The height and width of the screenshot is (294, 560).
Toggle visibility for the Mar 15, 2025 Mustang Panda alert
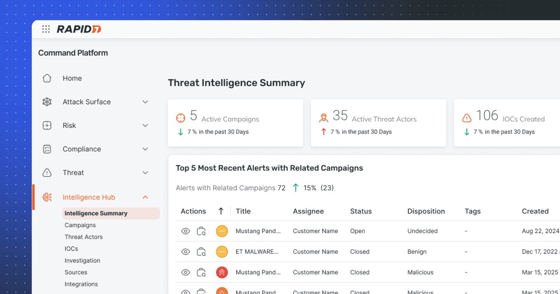(x=185, y=272)
